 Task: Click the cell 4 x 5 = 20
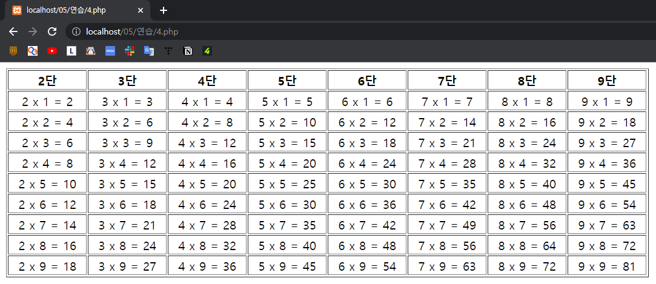pos(207,183)
